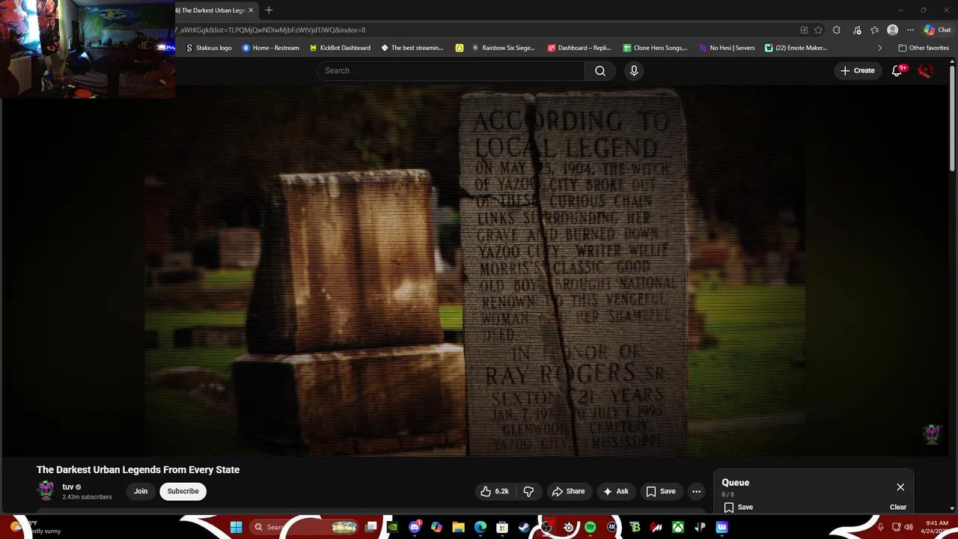Activate voice search microphone

(634, 70)
